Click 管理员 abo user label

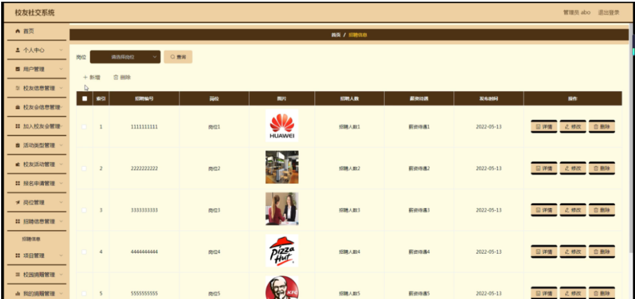pyautogui.click(x=577, y=12)
